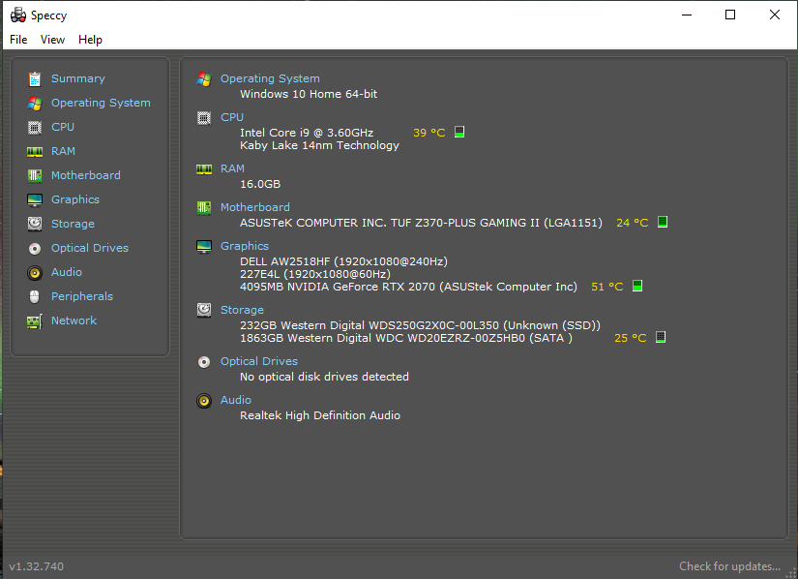
Task: Click the 25 °C storage temperature value
Action: click(630, 338)
